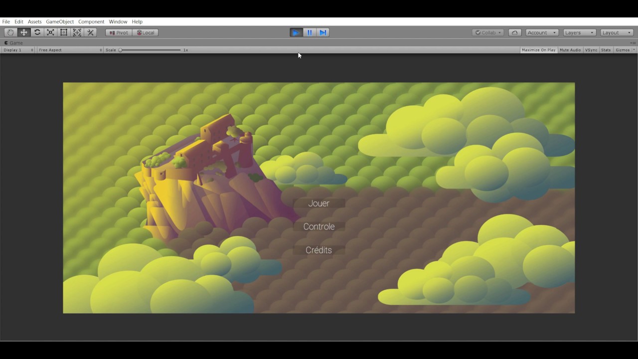
Task: Open the Collab dropdown
Action: click(x=488, y=32)
